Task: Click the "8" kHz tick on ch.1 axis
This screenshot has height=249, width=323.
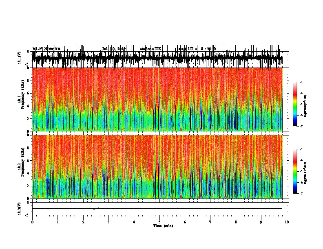Action: (x=29, y=81)
